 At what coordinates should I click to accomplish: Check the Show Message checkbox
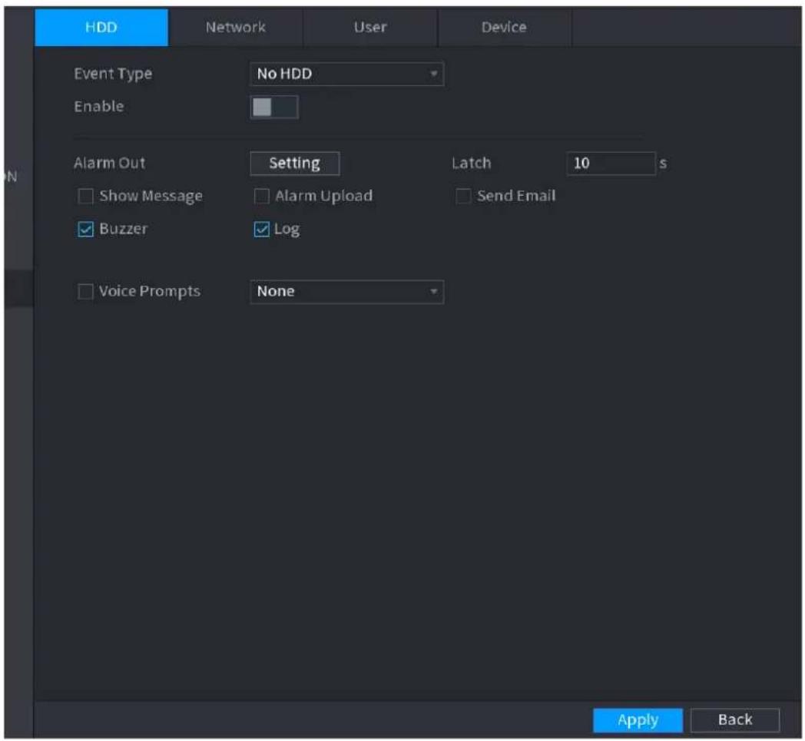point(85,196)
